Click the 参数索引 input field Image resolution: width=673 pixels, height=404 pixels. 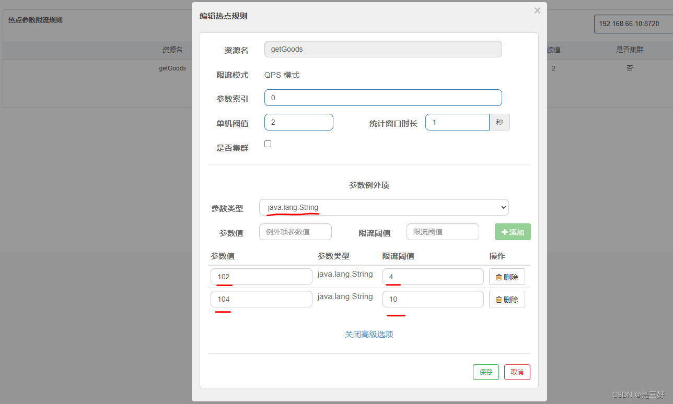pos(383,98)
